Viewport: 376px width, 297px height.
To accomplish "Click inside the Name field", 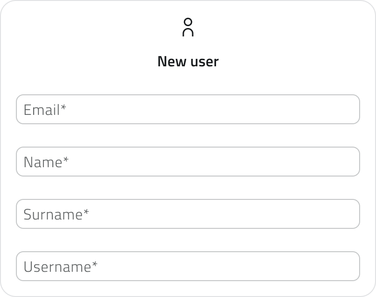I will pyautogui.click(x=187, y=162).
